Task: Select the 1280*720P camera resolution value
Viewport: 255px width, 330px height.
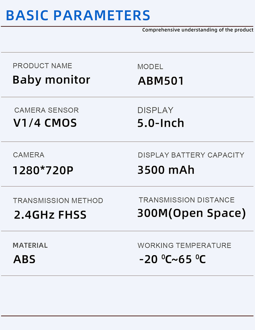Action: 43,170
